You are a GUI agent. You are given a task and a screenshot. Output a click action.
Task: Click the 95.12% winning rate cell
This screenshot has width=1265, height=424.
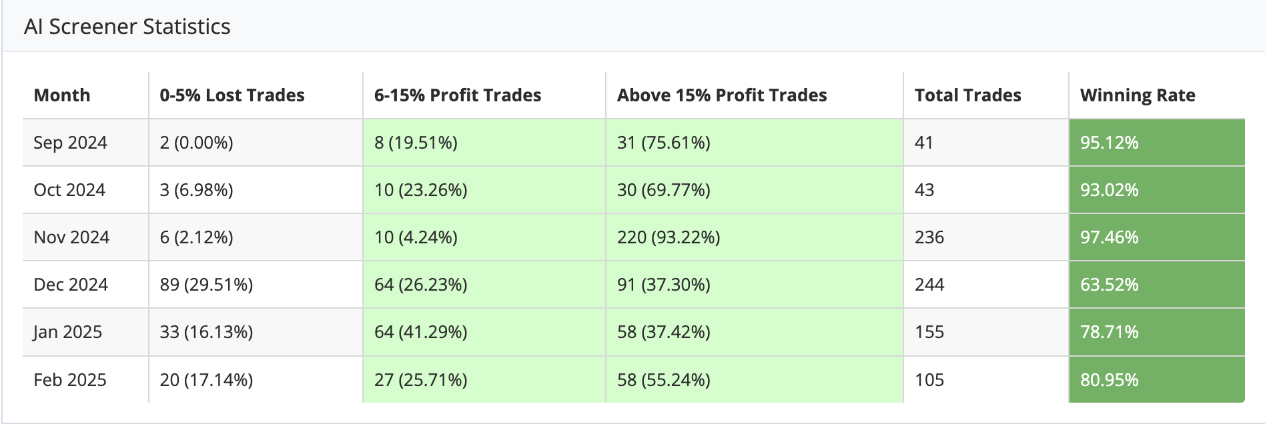tap(1110, 143)
